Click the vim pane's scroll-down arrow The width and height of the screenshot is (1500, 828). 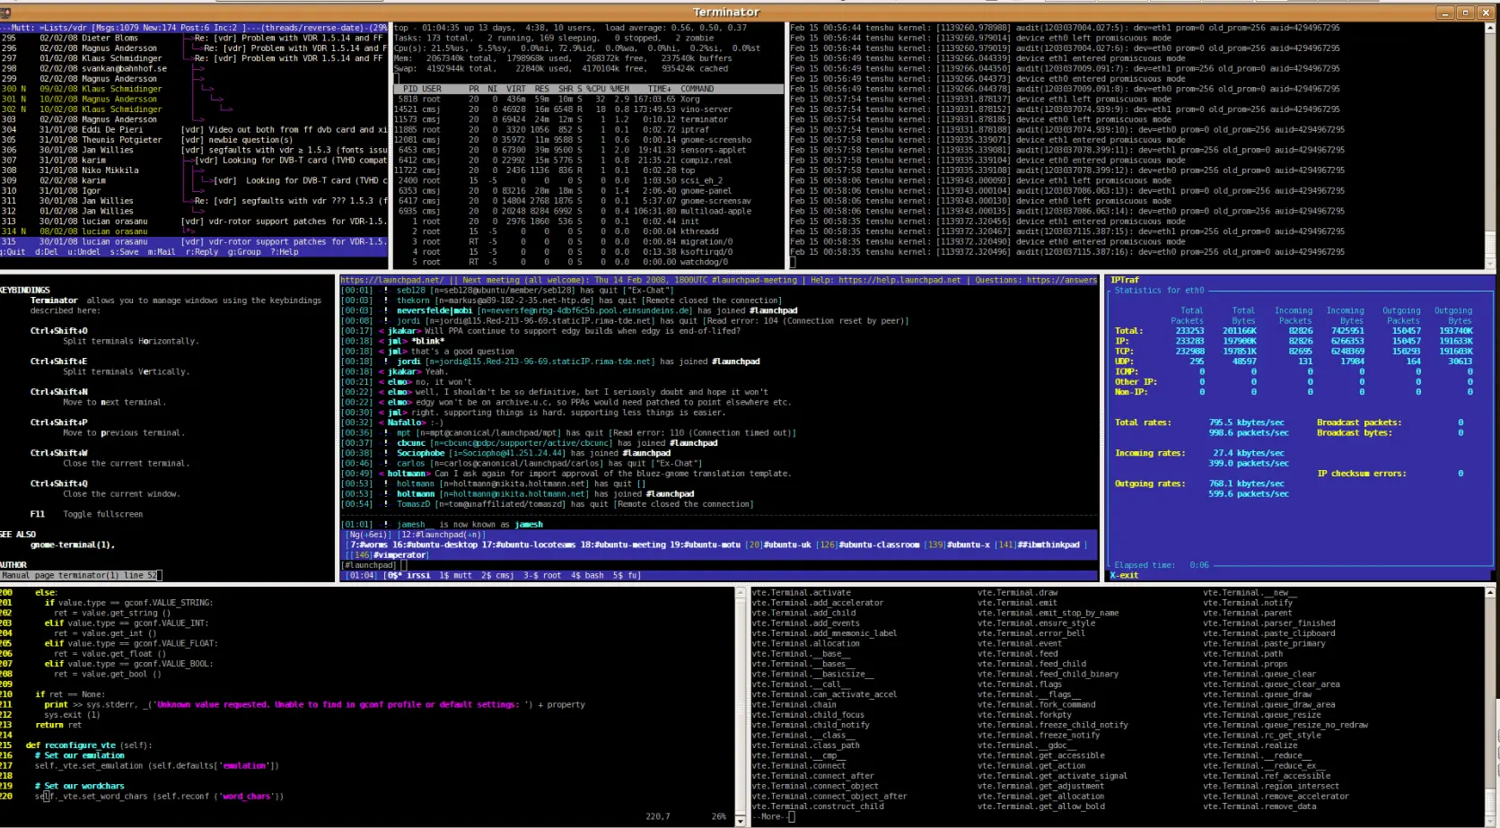[x=741, y=820]
